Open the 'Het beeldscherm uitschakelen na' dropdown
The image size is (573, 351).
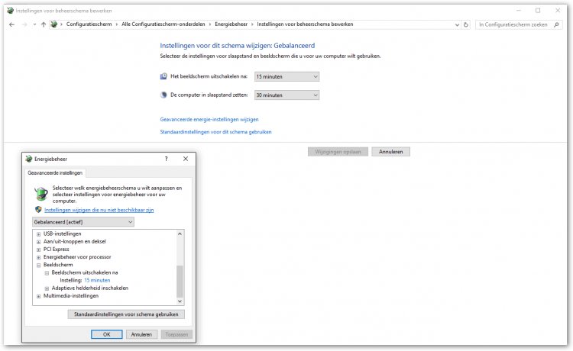click(286, 76)
